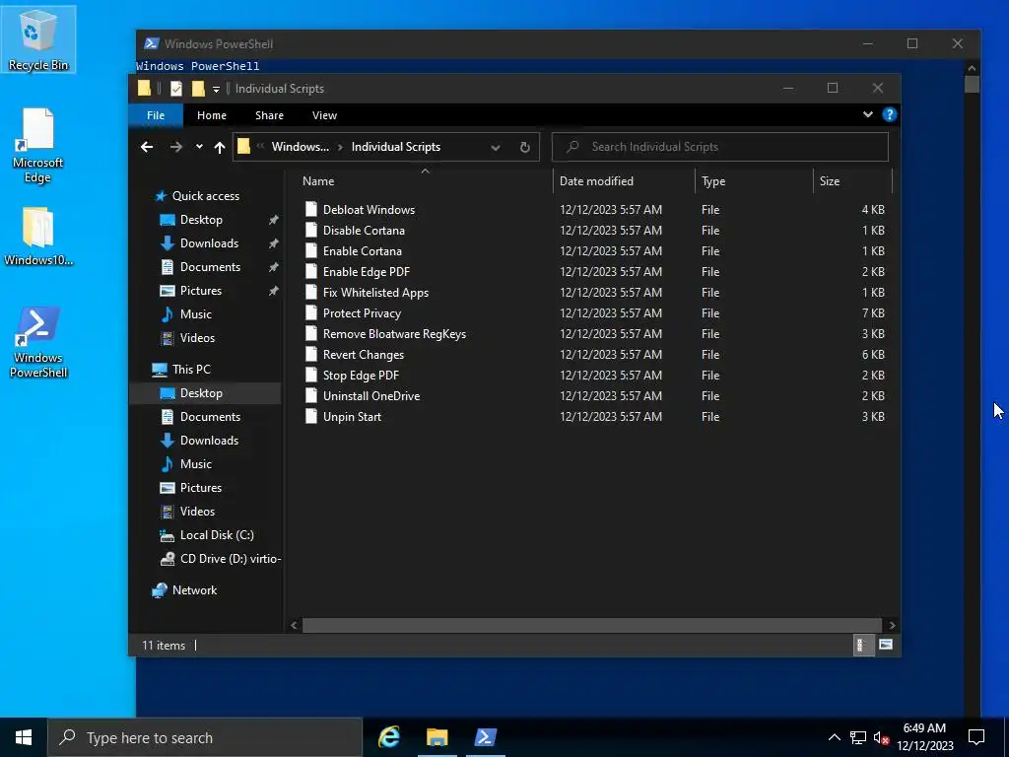Go back with the Back arrow
This screenshot has height=757, width=1009.
click(147, 147)
